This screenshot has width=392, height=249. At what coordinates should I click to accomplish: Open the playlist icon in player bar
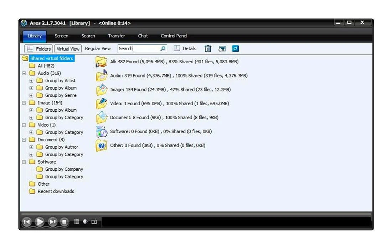pyautogui.click(x=76, y=222)
